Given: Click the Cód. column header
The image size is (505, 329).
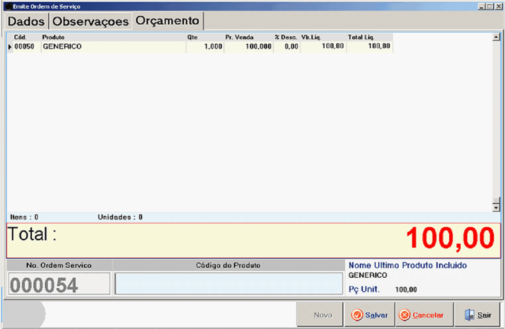Looking at the screenshot, I should pyautogui.click(x=21, y=37).
